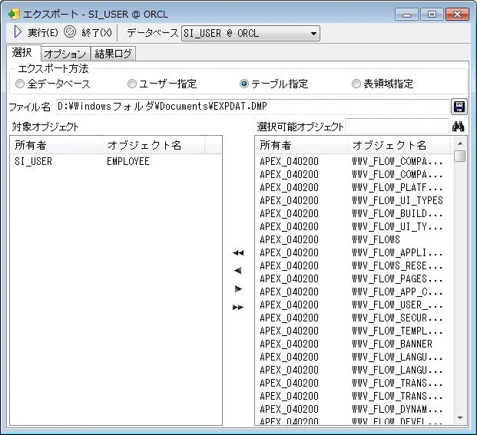Viewport: 477px width, 435px height.
Task: Minimize the export window
Action: [x=407, y=15]
